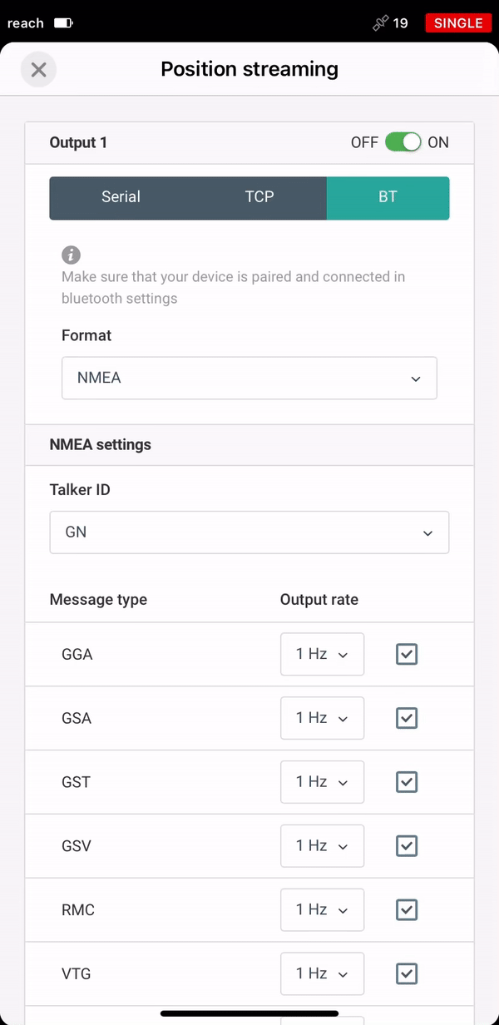Viewport: 499px width, 1025px height.
Task: Tap the red SINGLE status badge
Action: [458, 23]
